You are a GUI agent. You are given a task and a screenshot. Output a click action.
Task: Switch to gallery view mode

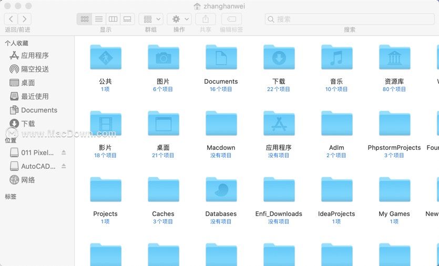pyautogui.click(x=127, y=19)
